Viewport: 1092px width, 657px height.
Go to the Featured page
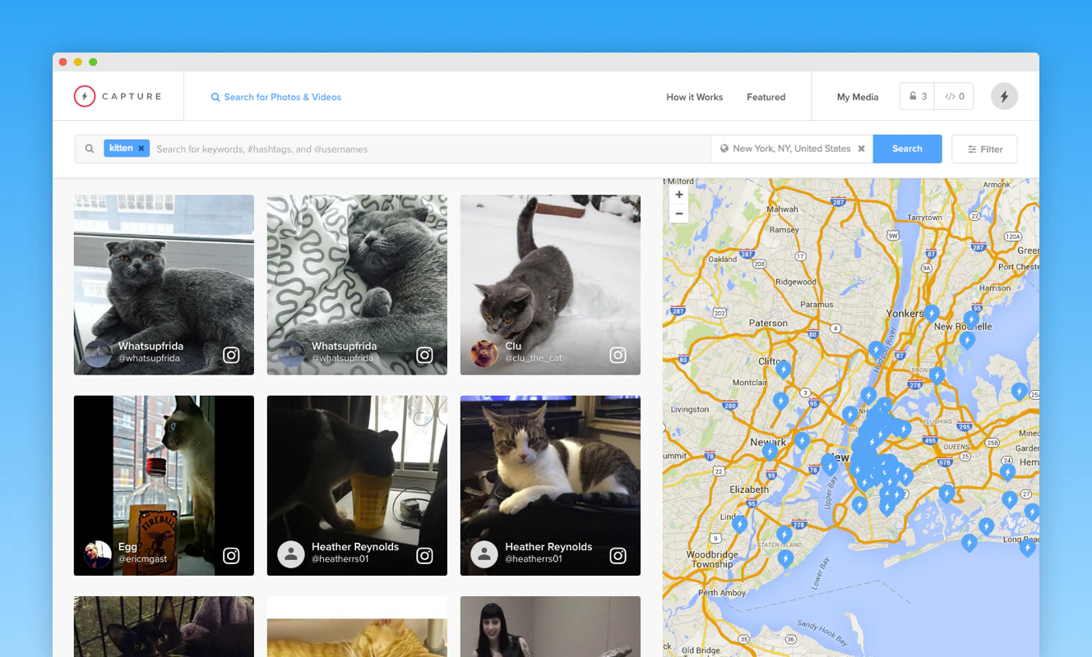(766, 97)
